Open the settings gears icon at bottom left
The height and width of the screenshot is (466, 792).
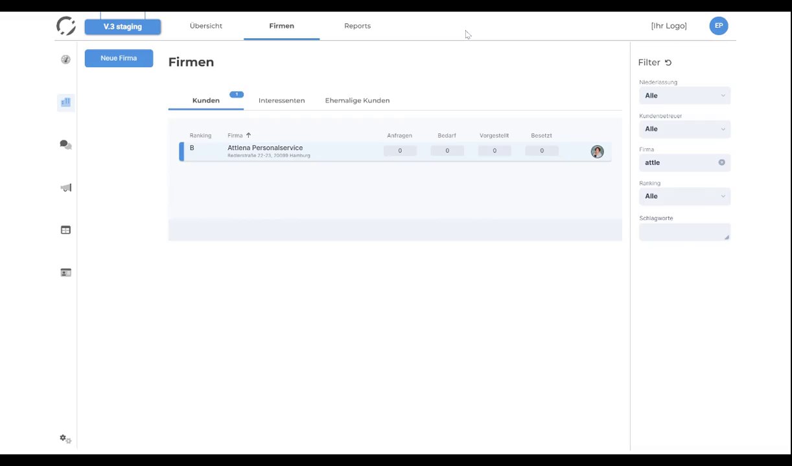click(x=65, y=439)
